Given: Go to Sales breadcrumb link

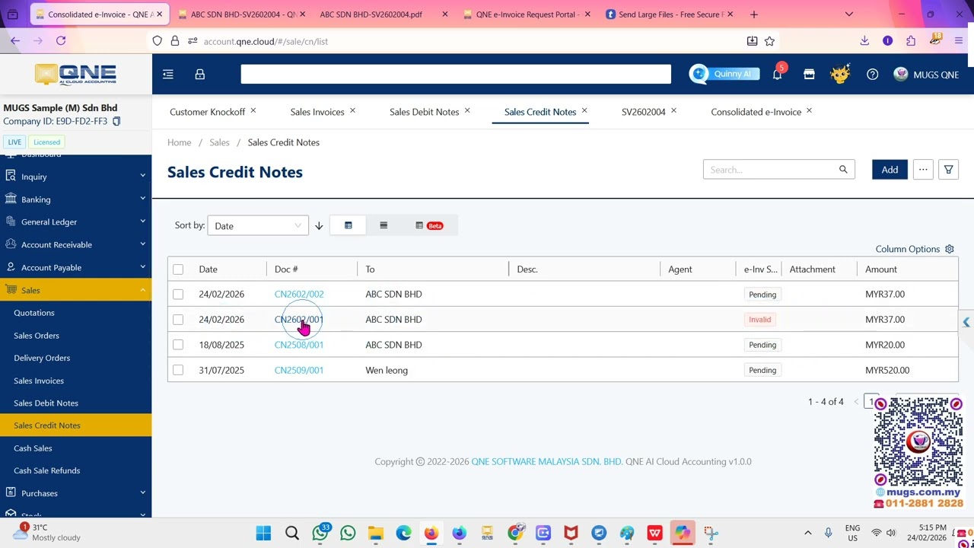Looking at the screenshot, I should tap(219, 142).
